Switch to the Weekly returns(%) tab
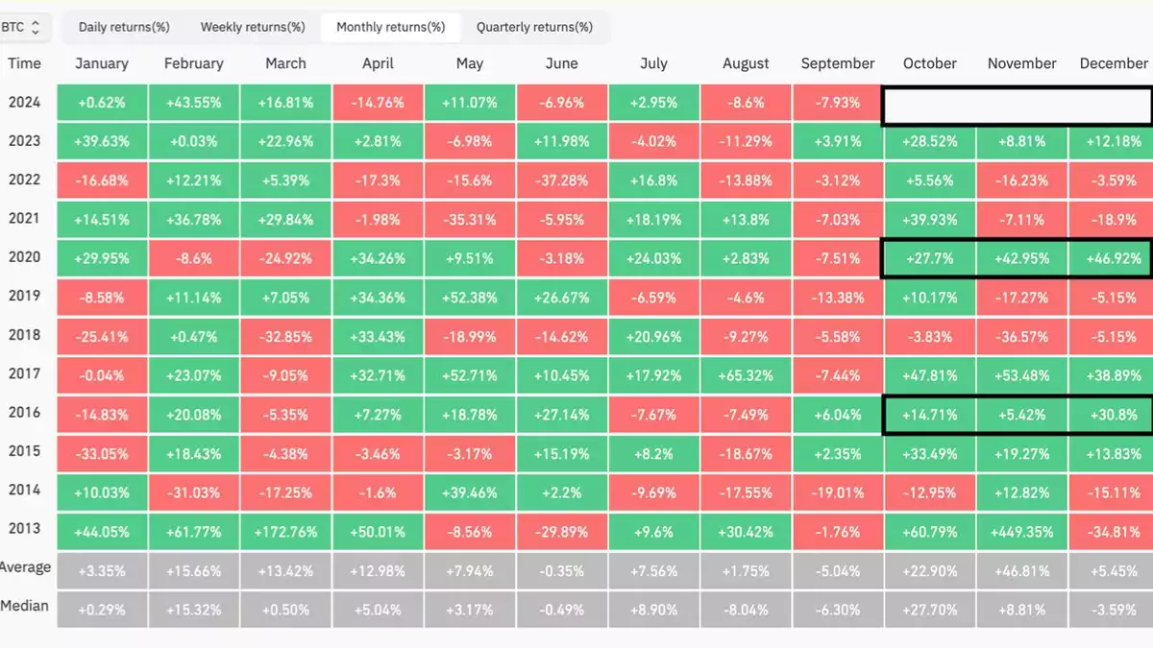The width and height of the screenshot is (1153, 648). [x=253, y=27]
